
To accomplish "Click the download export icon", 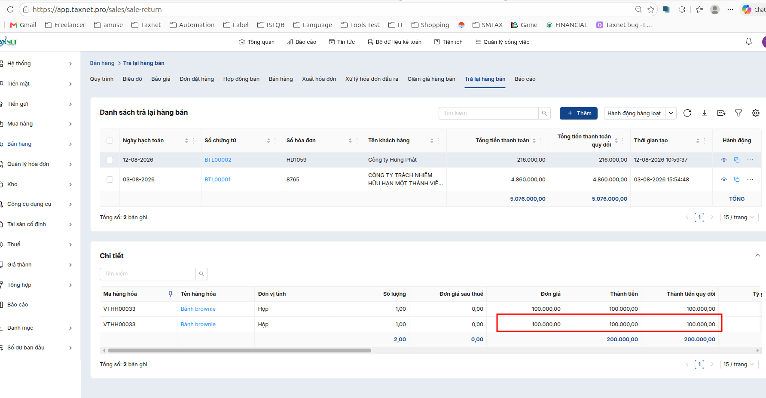I will click(x=705, y=113).
